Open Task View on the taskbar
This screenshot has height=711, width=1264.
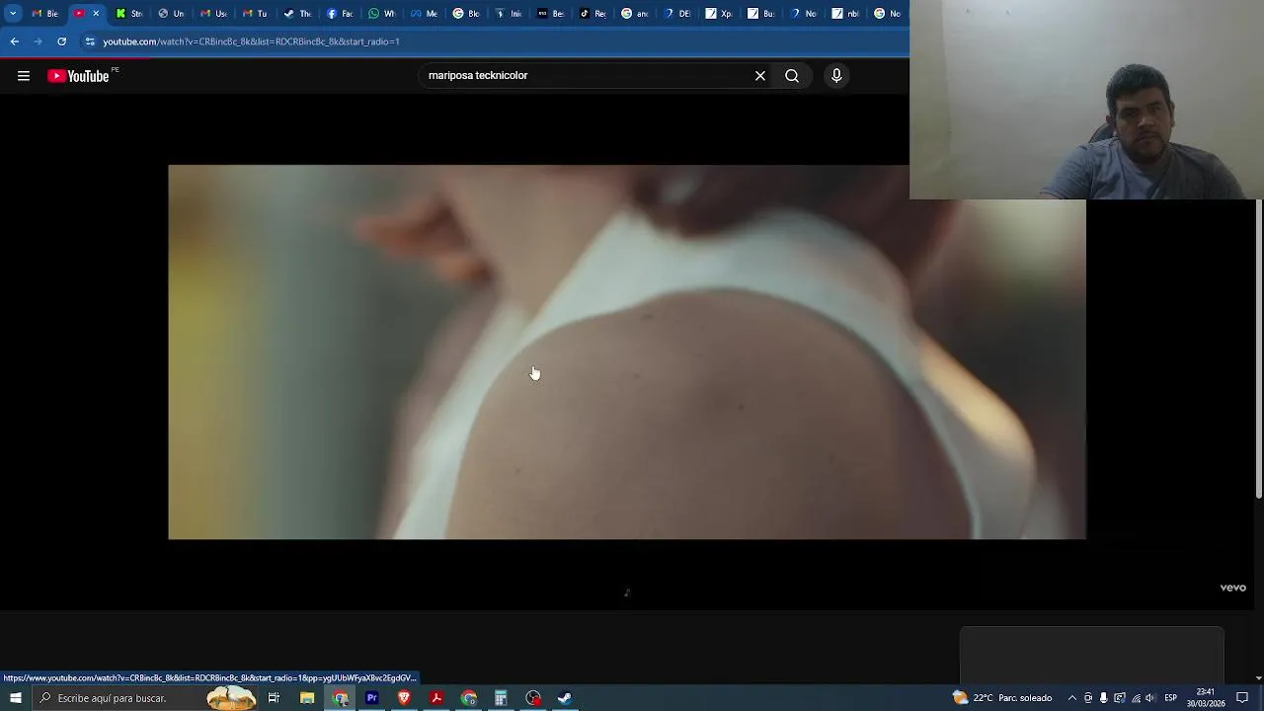coord(274,698)
